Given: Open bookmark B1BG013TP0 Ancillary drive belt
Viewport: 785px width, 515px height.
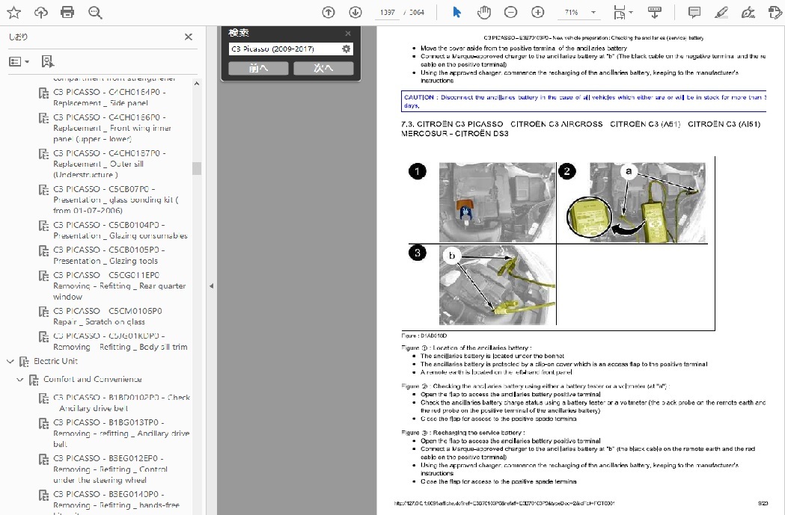Looking at the screenshot, I should (121, 433).
